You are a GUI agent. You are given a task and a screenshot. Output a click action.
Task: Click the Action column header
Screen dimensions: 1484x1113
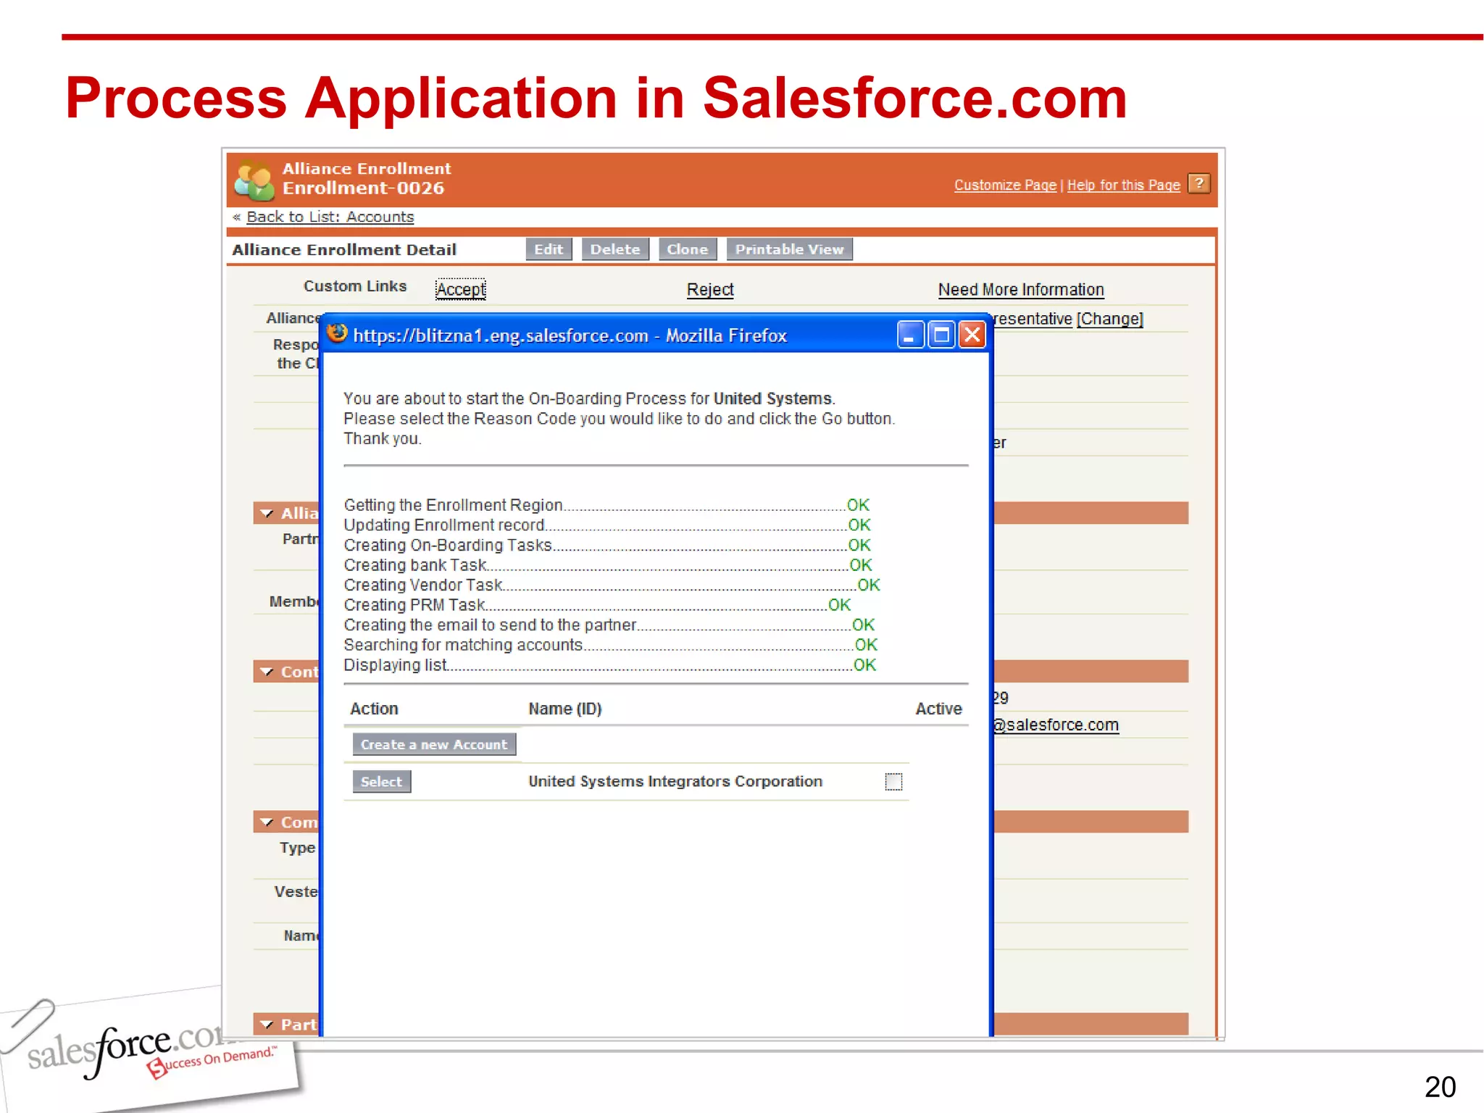374,709
